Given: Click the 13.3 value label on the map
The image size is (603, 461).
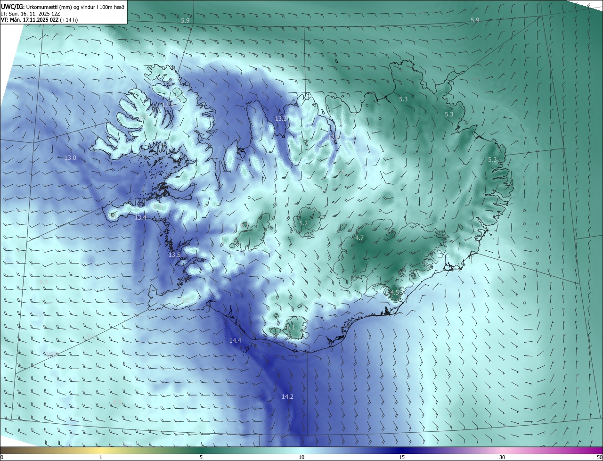Looking at the screenshot, I should (281, 118).
